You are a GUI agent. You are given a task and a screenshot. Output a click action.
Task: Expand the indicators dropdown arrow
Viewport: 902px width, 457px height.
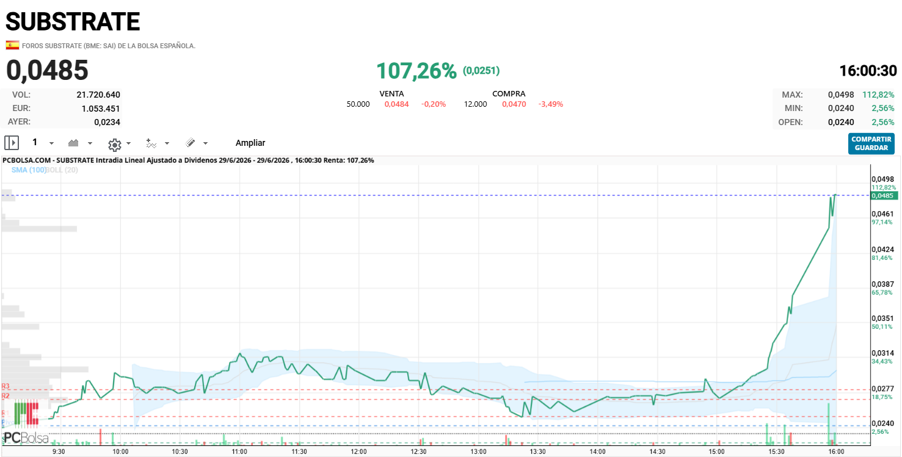(x=167, y=143)
